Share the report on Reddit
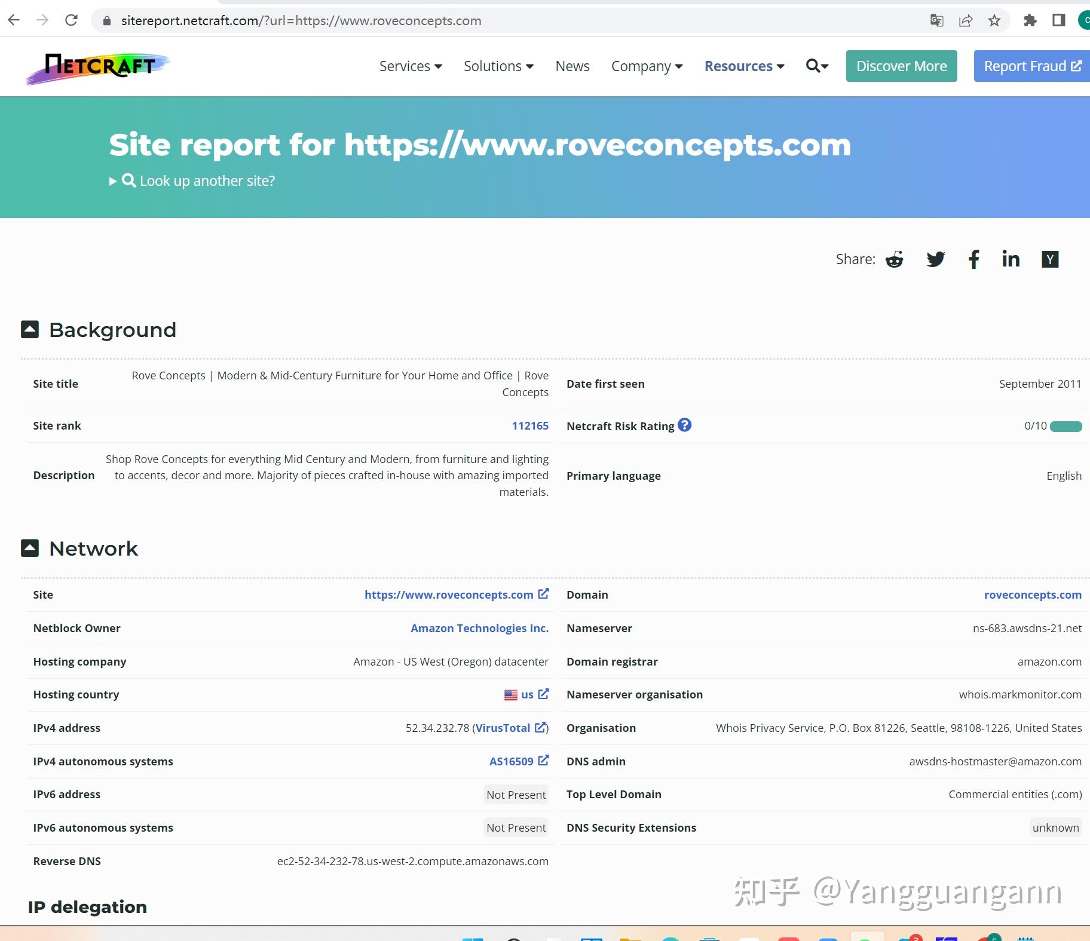This screenshot has height=941, width=1090. [894, 259]
